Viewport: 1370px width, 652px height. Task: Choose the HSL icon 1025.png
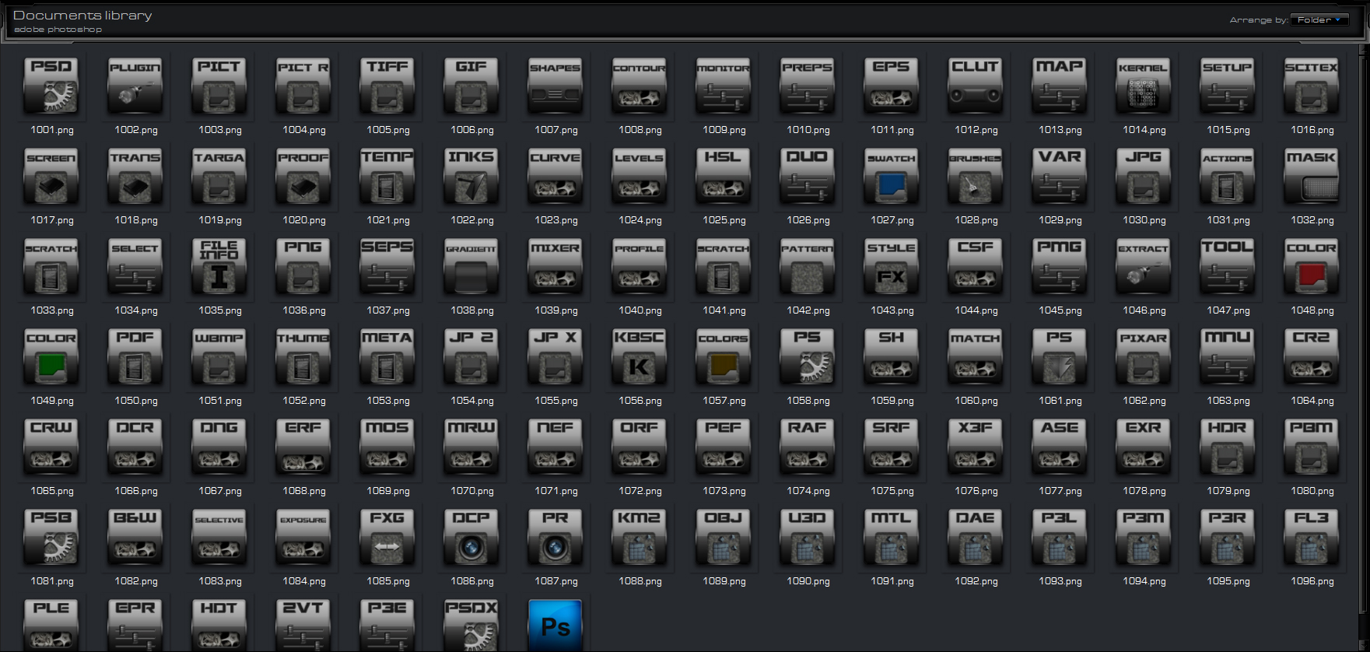click(x=724, y=176)
